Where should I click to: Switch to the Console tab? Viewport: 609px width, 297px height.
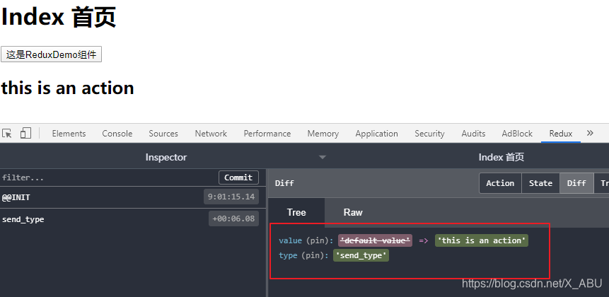tap(117, 134)
